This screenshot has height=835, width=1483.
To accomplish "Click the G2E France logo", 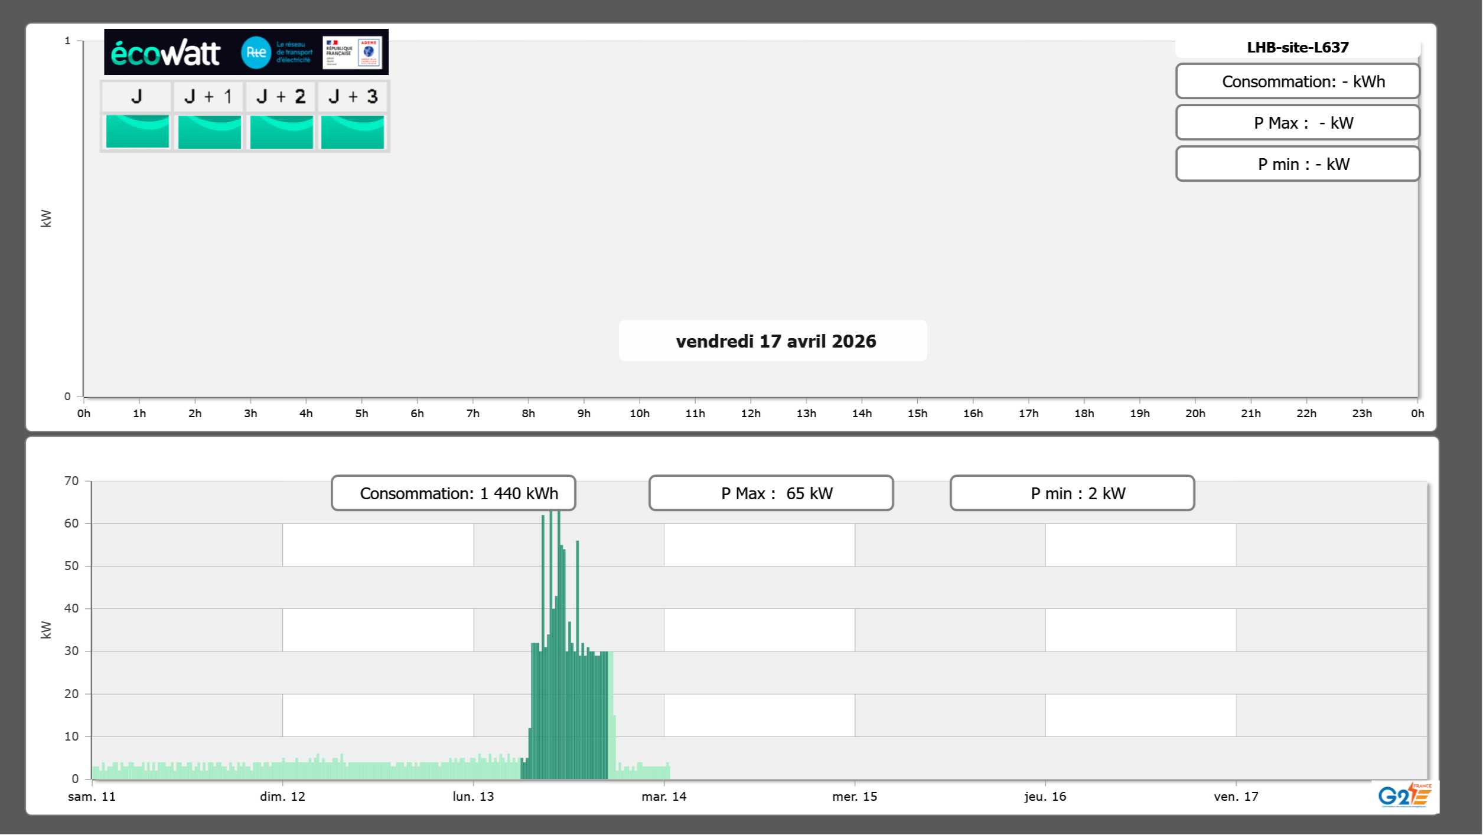I will [1404, 795].
